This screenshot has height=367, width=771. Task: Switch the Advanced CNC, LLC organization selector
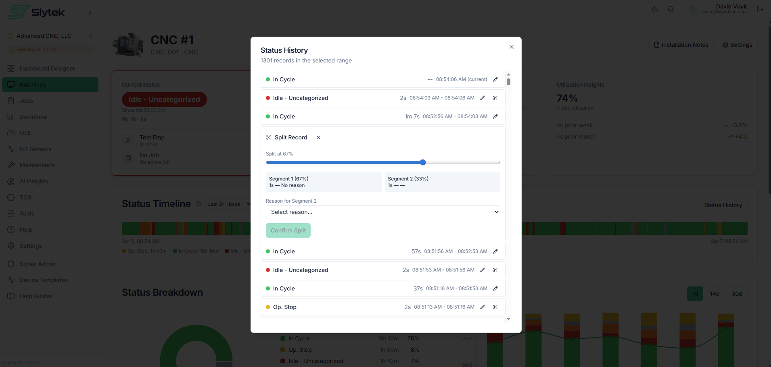(50, 36)
